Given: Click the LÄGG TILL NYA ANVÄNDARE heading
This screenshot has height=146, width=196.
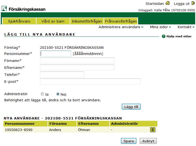Looking at the screenshot, I should tap(40, 35).
